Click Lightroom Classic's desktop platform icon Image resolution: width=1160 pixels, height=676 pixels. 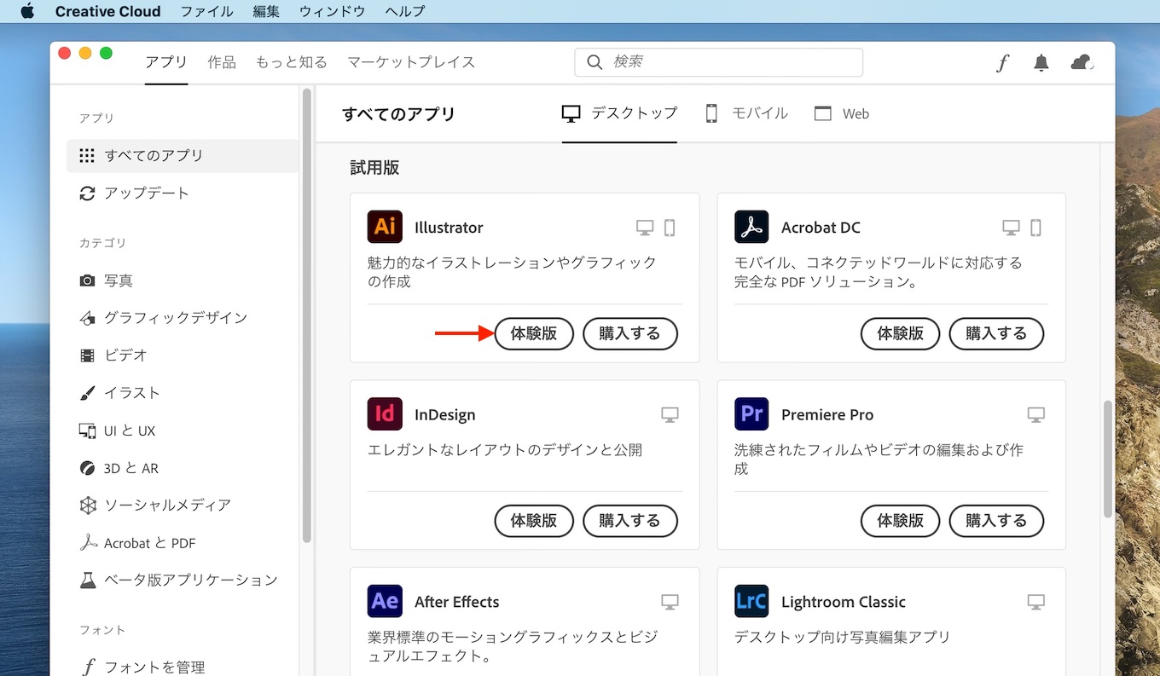pos(1035,603)
